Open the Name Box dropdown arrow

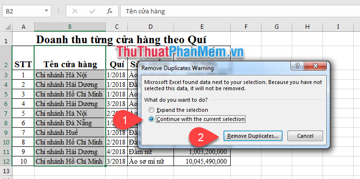point(46,11)
